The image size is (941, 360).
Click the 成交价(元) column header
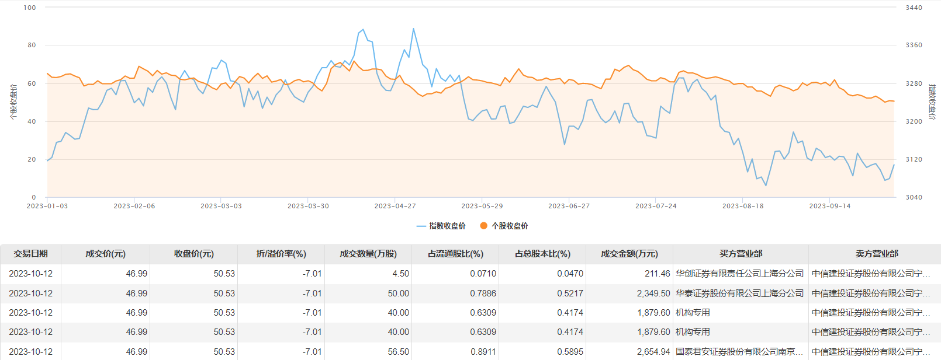105,254
